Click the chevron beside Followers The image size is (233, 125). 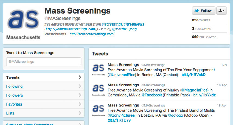coord(80,95)
